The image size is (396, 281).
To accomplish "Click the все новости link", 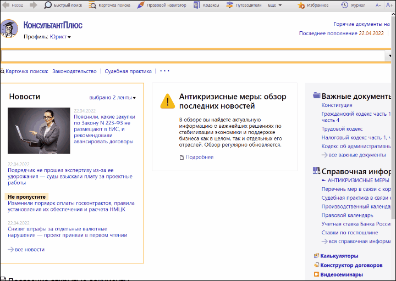I will point(29,249).
